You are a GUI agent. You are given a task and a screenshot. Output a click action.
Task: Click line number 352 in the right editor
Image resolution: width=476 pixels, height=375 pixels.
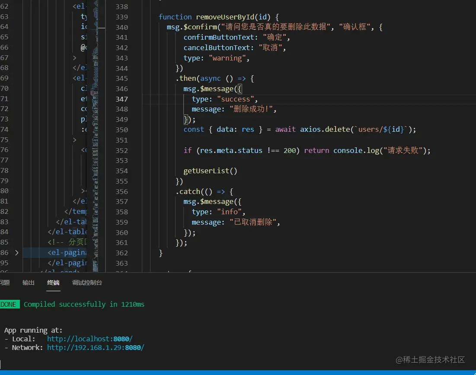click(121, 150)
